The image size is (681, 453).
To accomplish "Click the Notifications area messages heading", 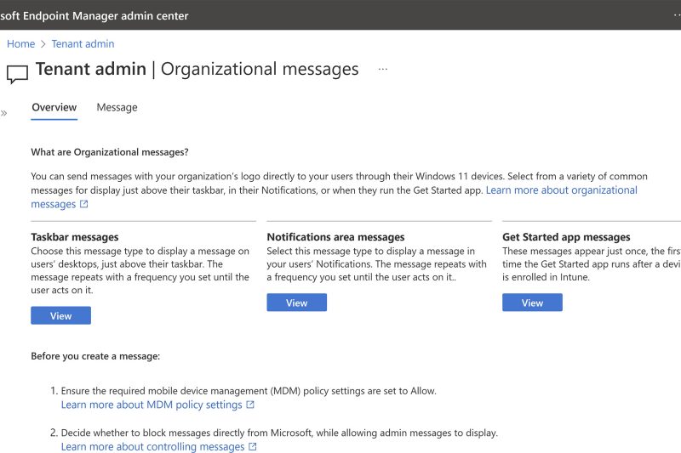I will [335, 237].
